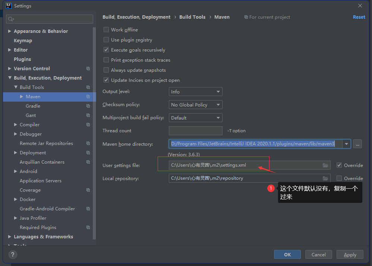Select Keymap in settings tree
The image size is (372, 266).
[x=23, y=41]
